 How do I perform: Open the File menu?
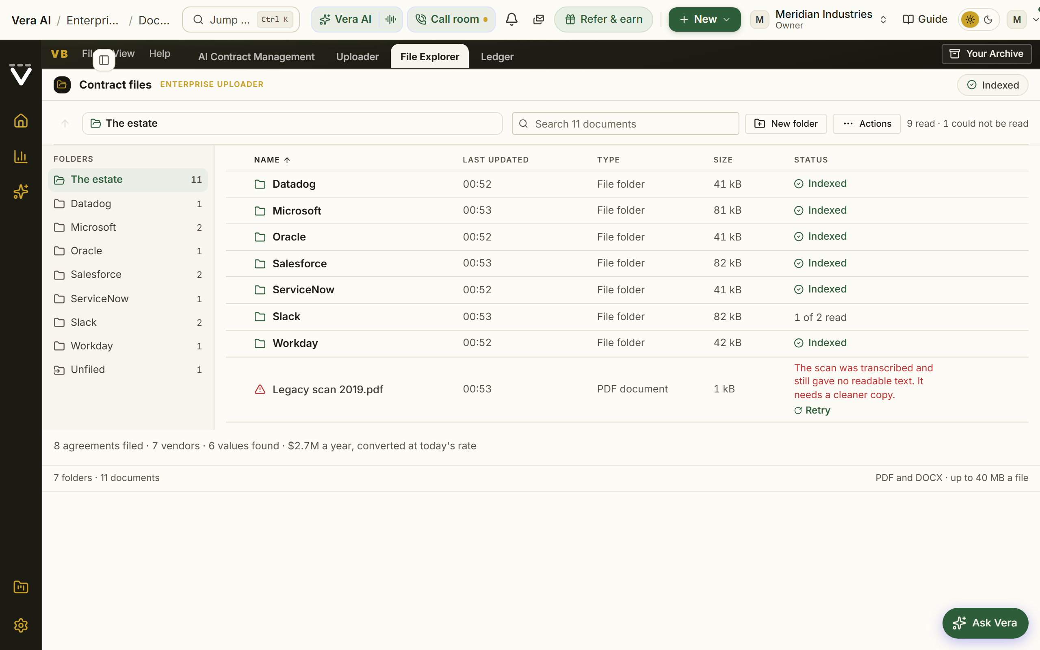click(88, 53)
